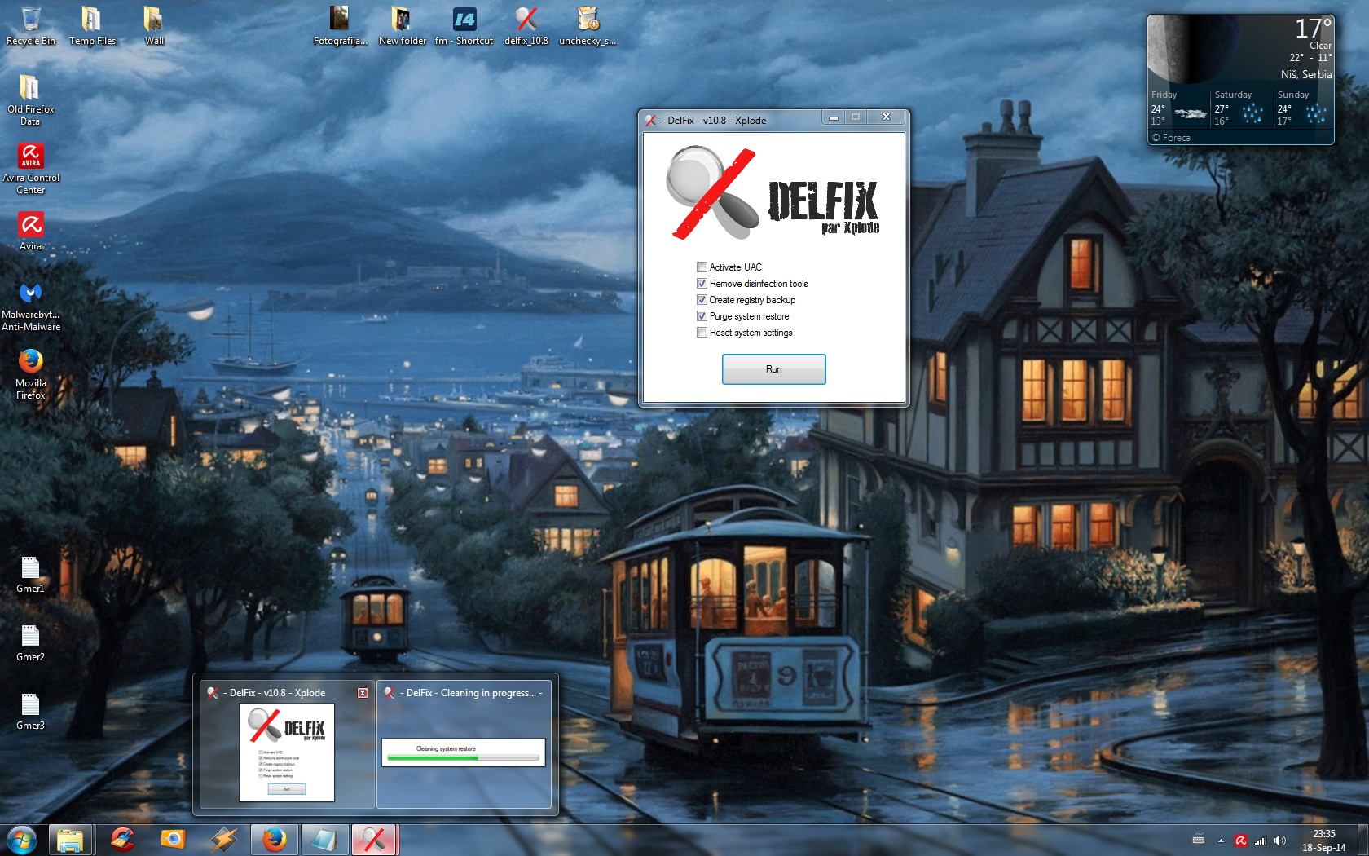Launch CCleaner from the taskbar

(122, 840)
